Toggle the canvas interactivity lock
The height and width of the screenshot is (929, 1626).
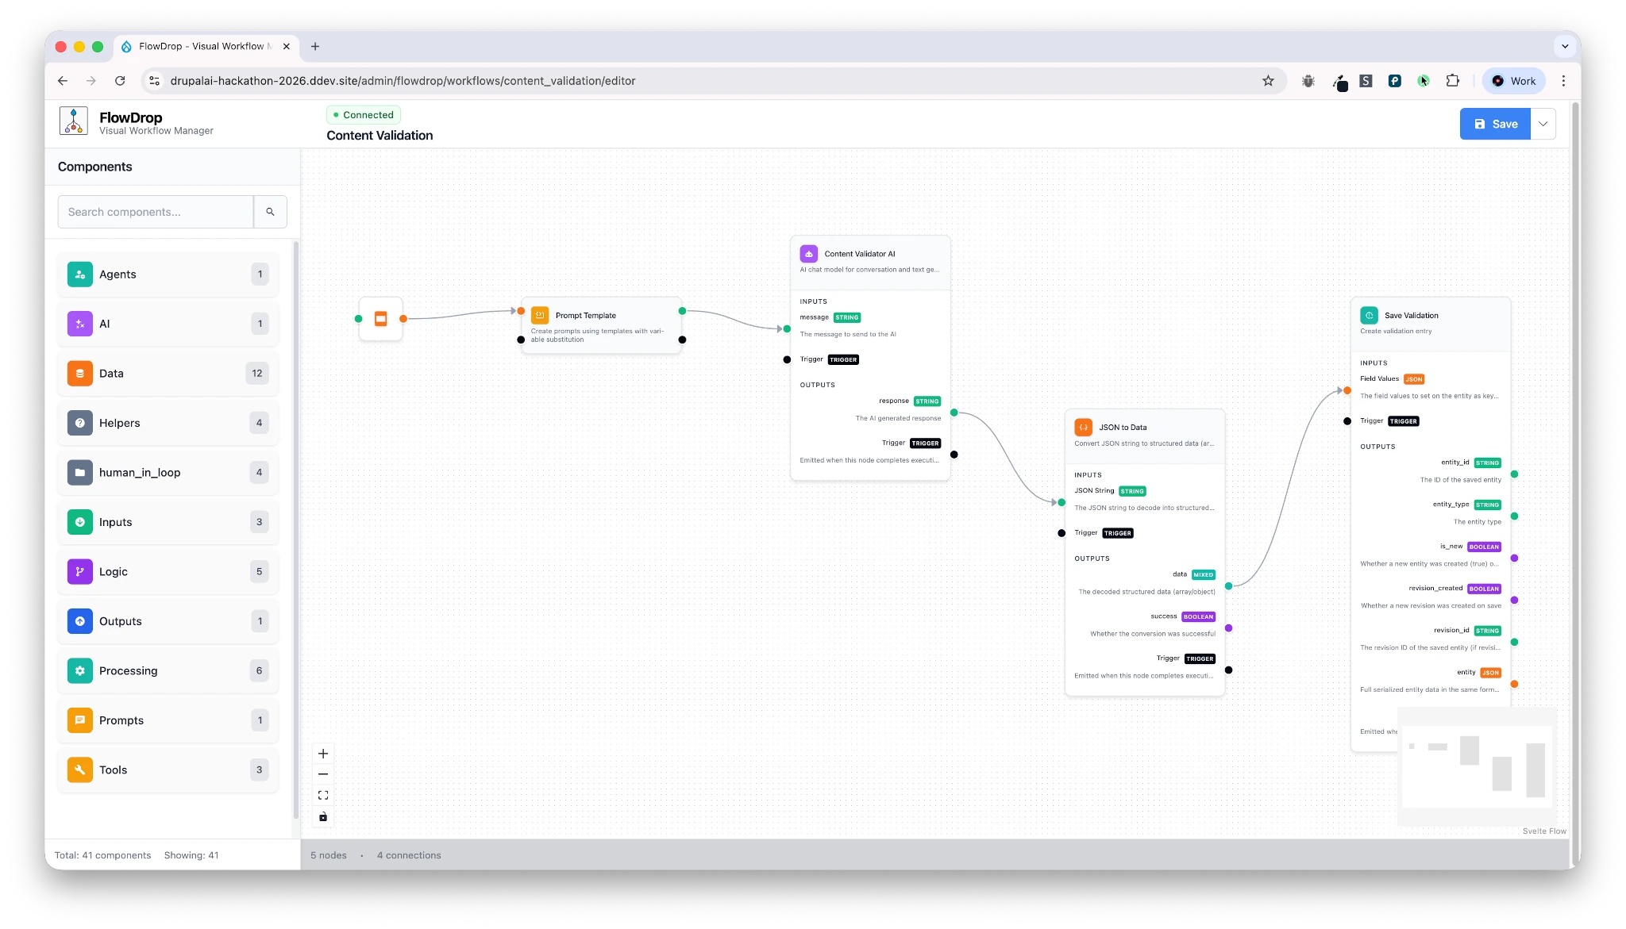pos(323,816)
